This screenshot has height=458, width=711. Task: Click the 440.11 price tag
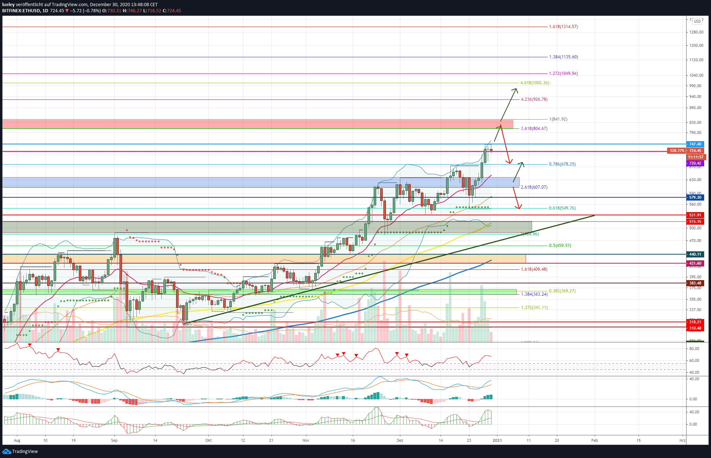[x=695, y=254]
